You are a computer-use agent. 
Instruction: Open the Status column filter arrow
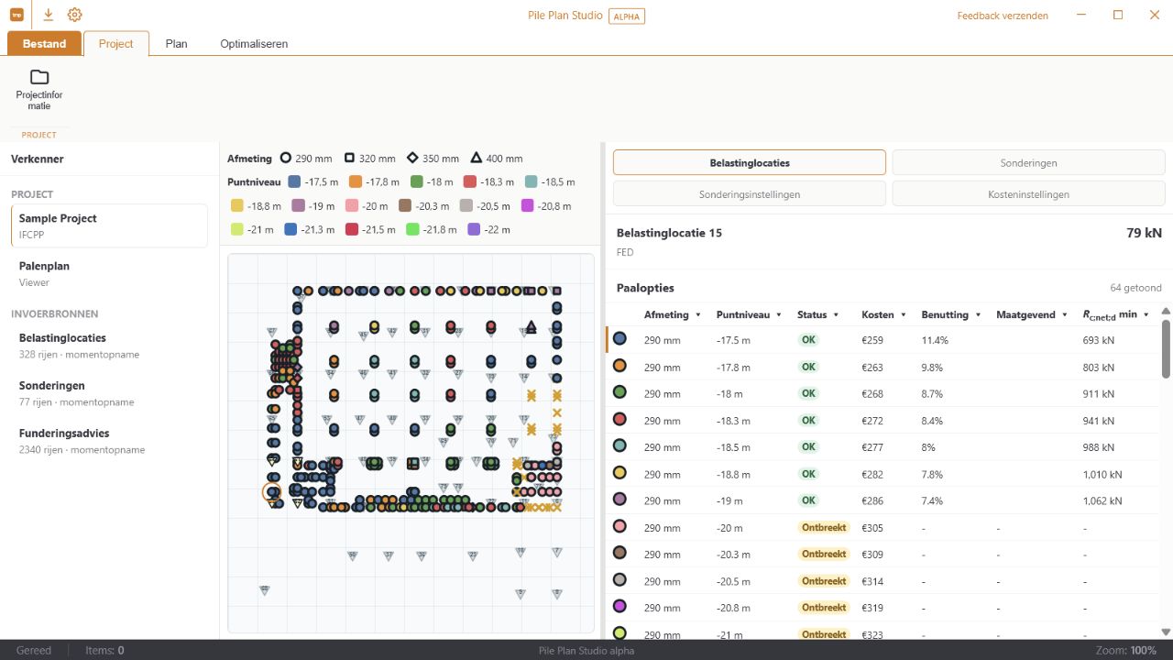(836, 315)
